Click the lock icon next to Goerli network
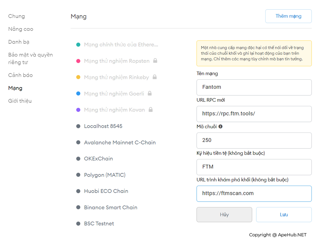Viewport: 319px width, 239px height. click(150, 93)
